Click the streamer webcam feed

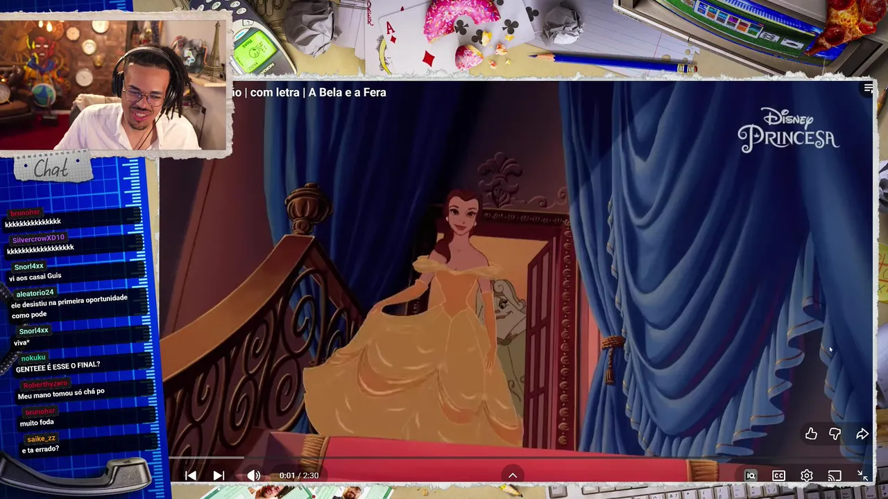[113, 85]
